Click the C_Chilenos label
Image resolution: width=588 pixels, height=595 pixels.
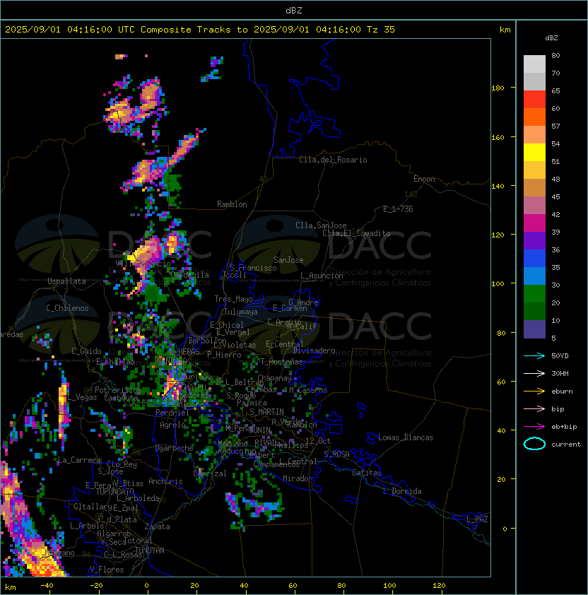pyautogui.click(x=67, y=308)
